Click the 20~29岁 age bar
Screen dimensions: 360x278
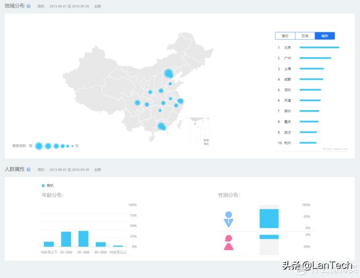click(x=66, y=239)
